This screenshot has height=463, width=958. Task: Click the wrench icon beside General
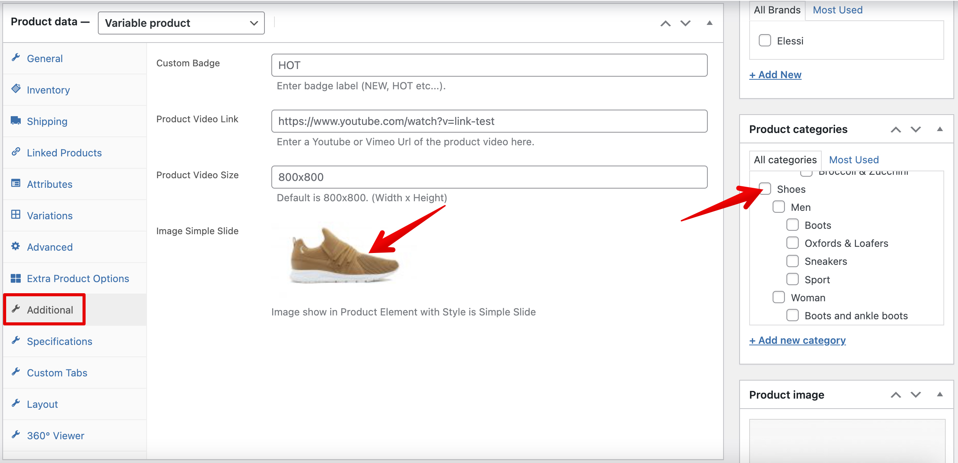coord(16,58)
